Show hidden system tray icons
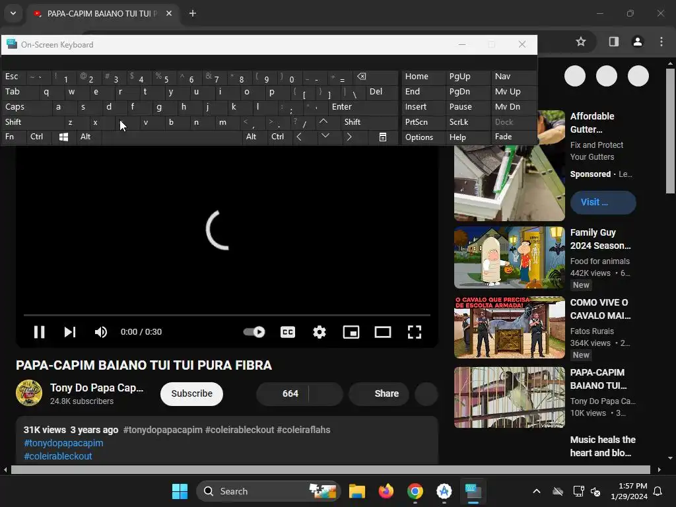 536,491
